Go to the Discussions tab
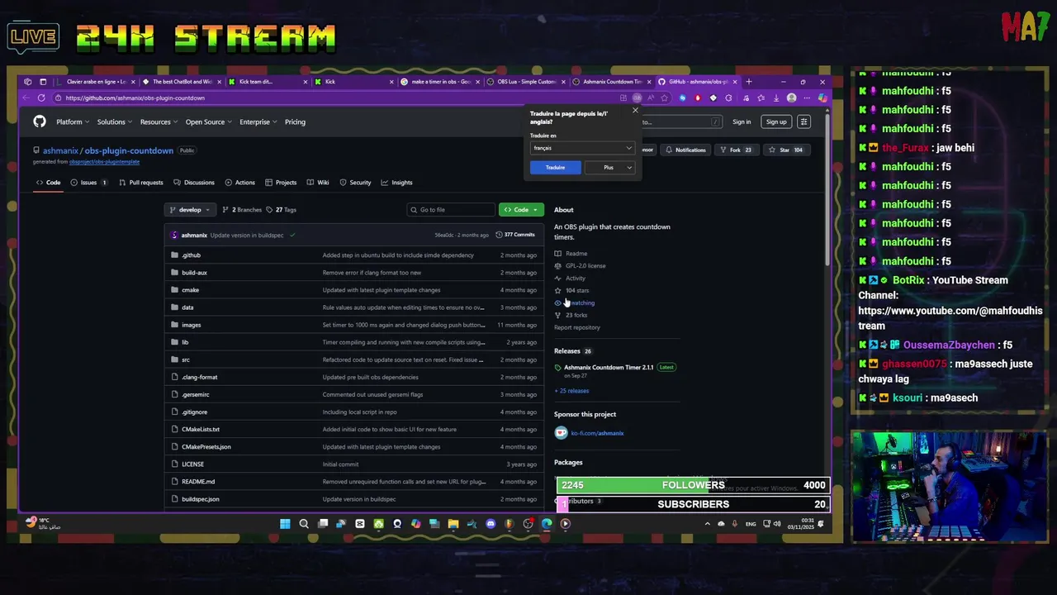 (x=194, y=183)
